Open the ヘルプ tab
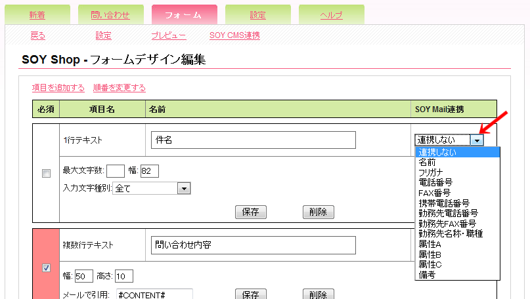 [x=332, y=15]
